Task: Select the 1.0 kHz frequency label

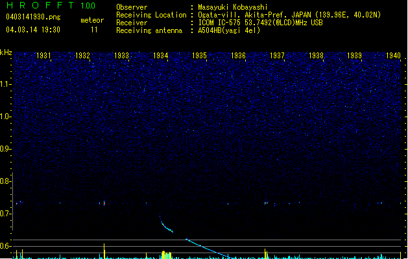Action: [6, 117]
